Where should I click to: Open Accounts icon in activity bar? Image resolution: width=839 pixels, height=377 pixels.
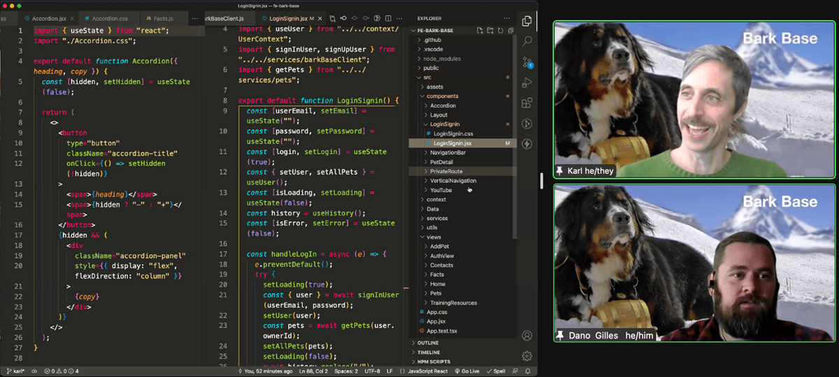tap(527, 336)
